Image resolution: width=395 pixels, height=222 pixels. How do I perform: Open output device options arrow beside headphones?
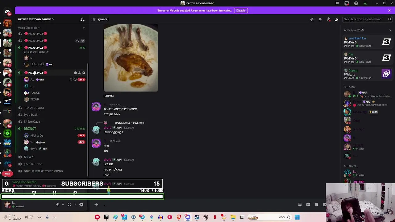[x=74, y=205]
